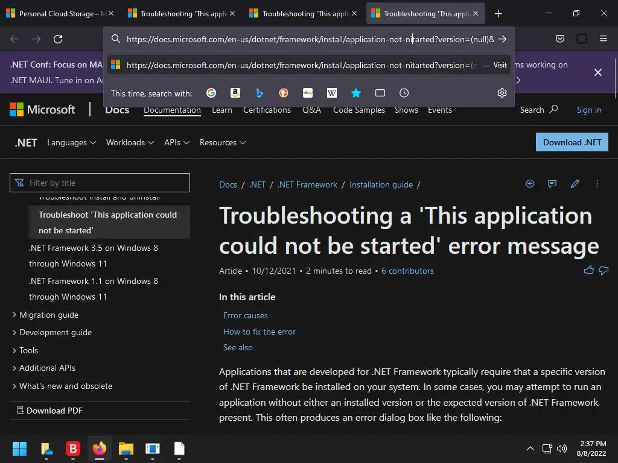The image size is (618, 463).
Task: Search with DuckDuckGo engine icon
Action: pos(284,93)
